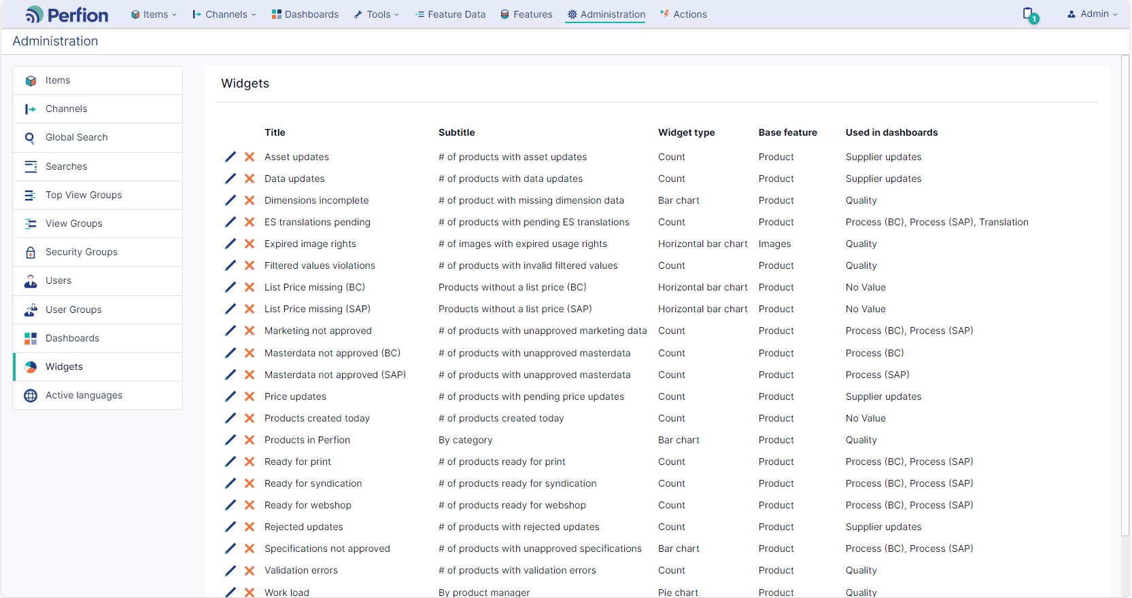Click 'By category' subtitle cell
The image size is (1132, 598).
click(x=466, y=440)
